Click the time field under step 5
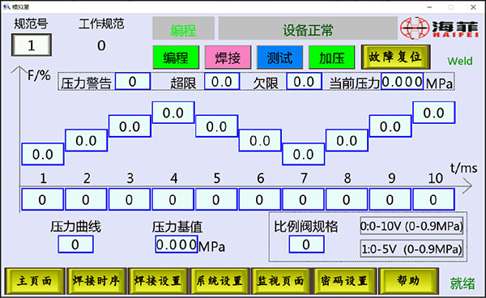This screenshot has height=298, width=486. click(x=216, y=200)
